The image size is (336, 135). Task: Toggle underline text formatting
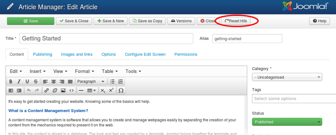coord(27,82)
